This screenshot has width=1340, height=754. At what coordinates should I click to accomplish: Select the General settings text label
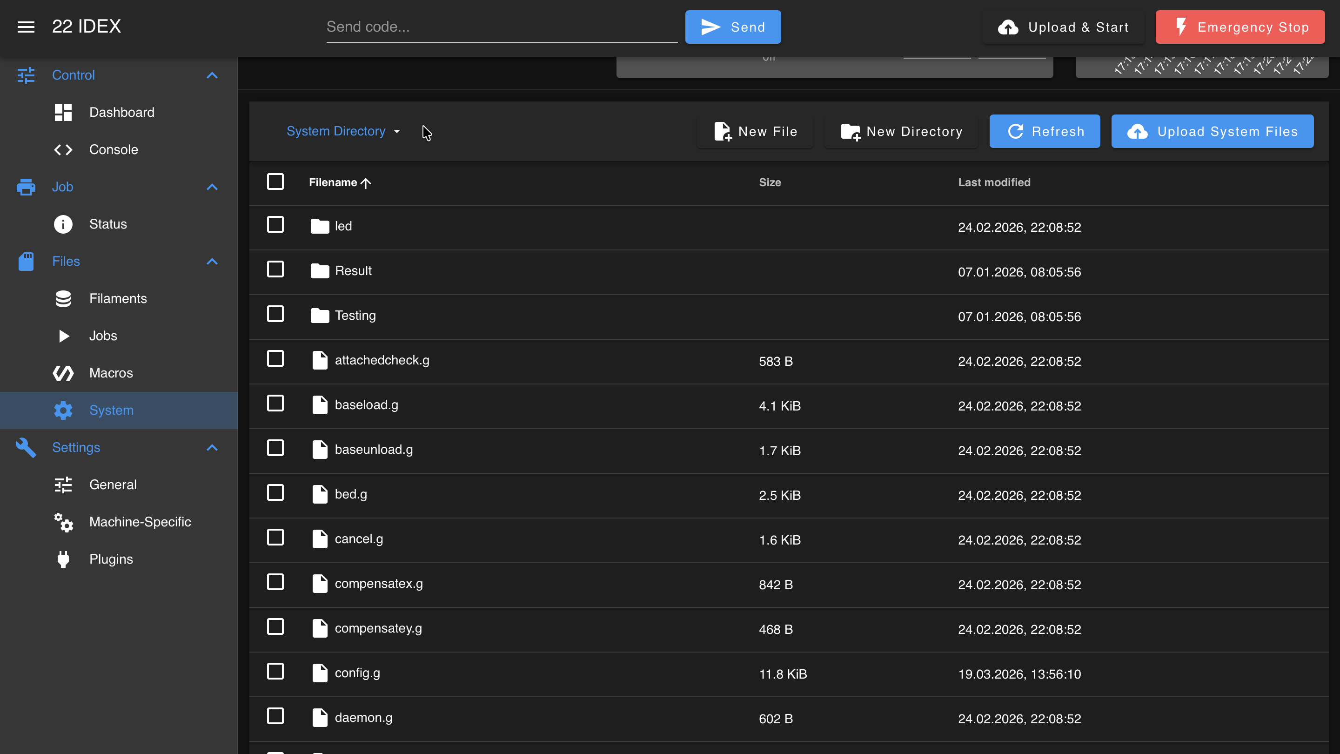[113, 485]
